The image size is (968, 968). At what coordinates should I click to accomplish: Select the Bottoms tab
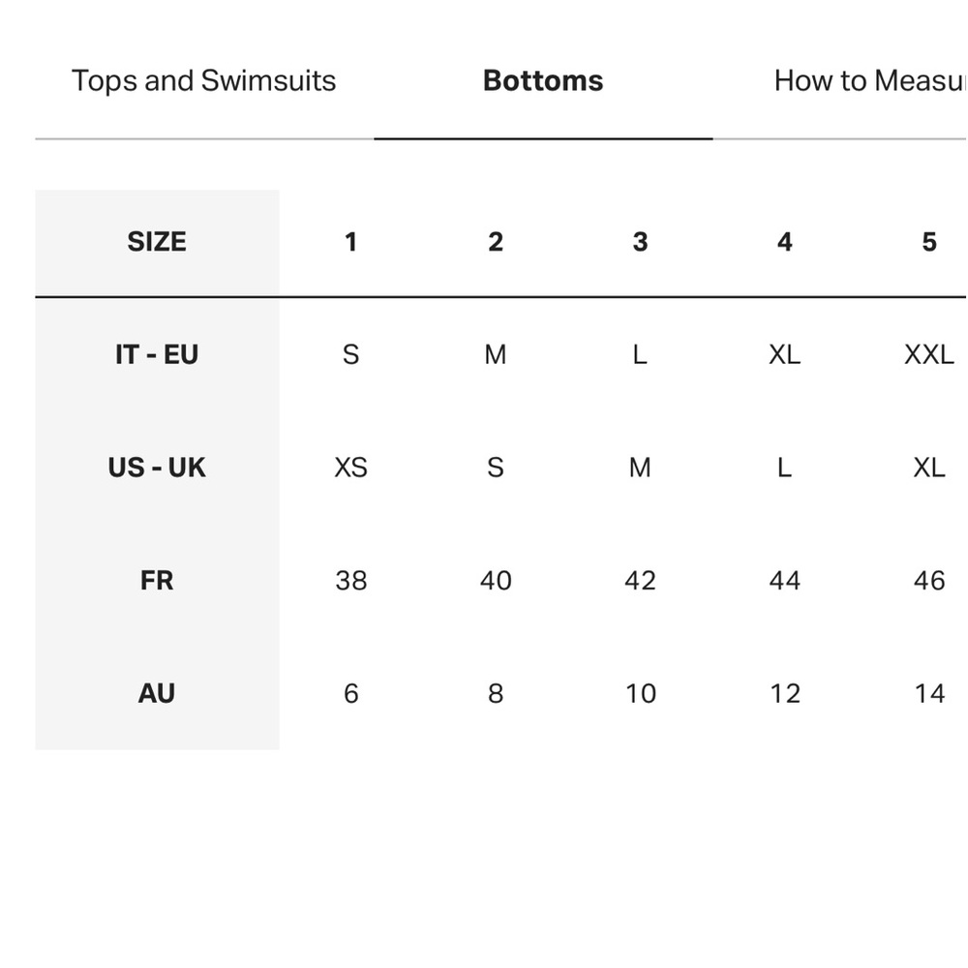click(543, 81)
